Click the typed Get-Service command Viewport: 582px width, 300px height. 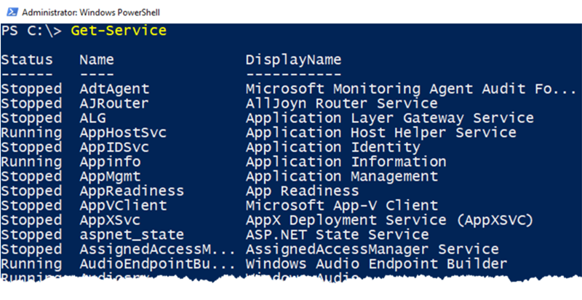(119, 31)
